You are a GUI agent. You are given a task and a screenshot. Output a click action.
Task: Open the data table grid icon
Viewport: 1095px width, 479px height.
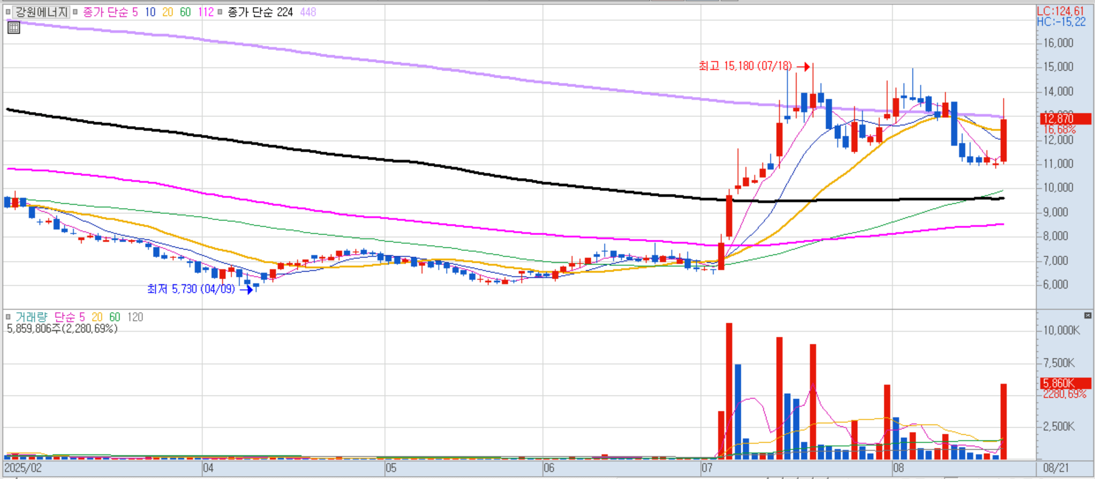tap(14, 28)
